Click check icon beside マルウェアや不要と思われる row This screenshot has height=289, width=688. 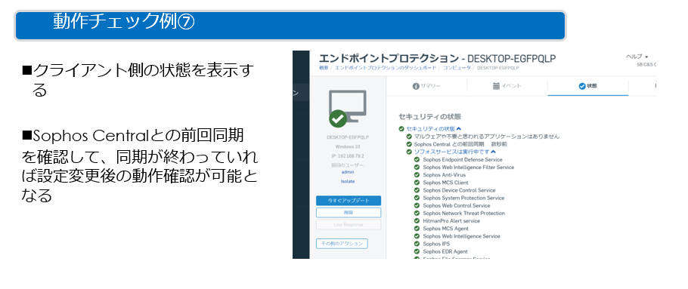409,136
